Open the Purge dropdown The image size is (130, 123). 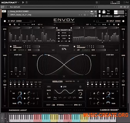(x=93, y=14)
